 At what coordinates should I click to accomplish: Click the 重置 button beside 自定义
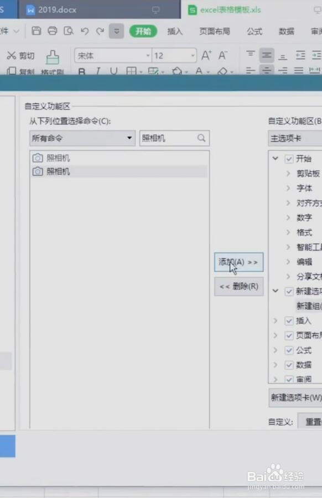(310, 421)
